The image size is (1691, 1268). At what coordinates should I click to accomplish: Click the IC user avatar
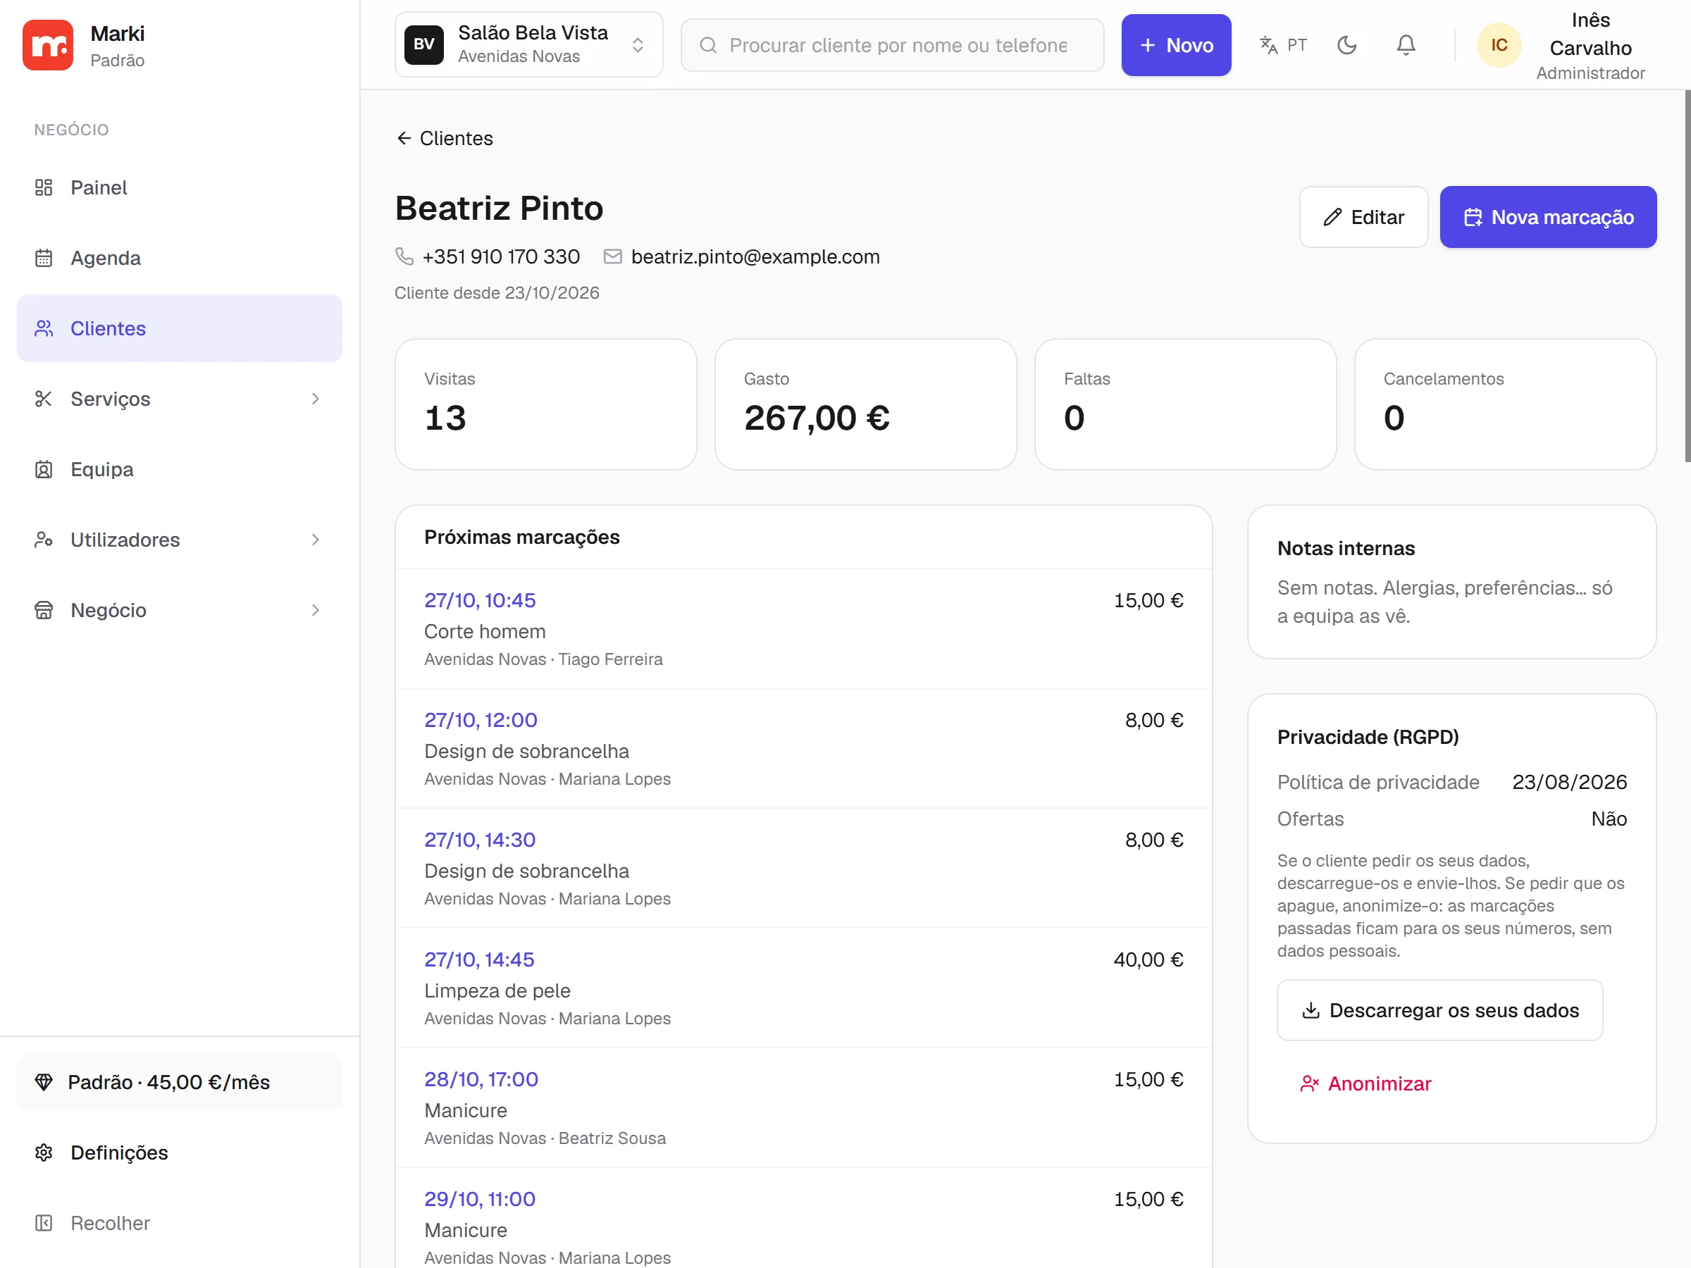click(1499, 45)
